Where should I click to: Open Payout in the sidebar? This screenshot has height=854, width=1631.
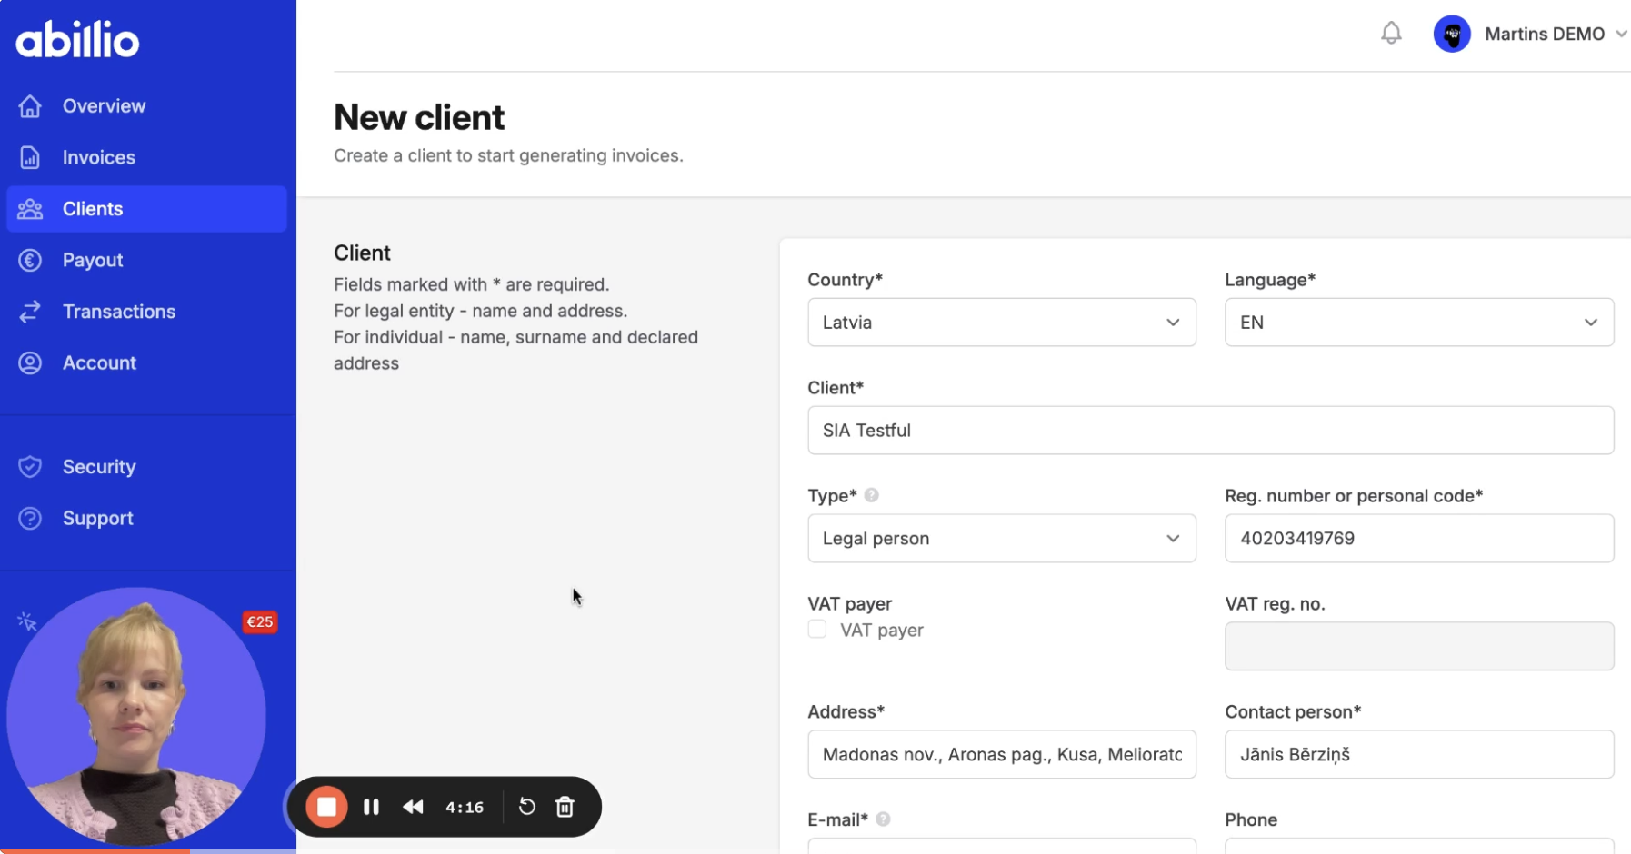[x=93, y=261]
